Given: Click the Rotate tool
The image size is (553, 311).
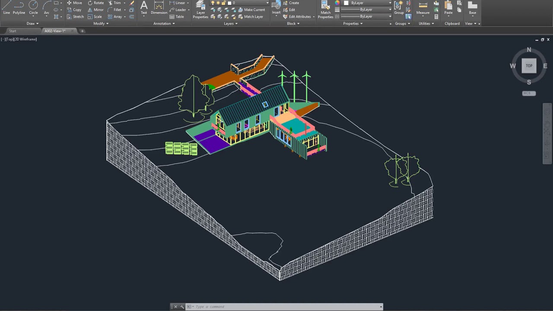Looking at the screenshot, I should (x=95, y=3).
